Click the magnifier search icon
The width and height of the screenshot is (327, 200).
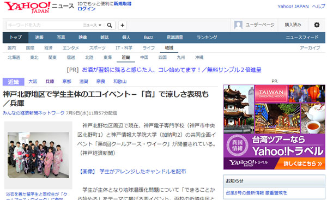tap(110, 25)
